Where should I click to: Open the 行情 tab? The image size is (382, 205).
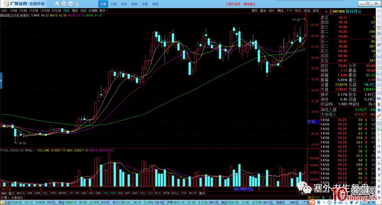click(103, 4)
